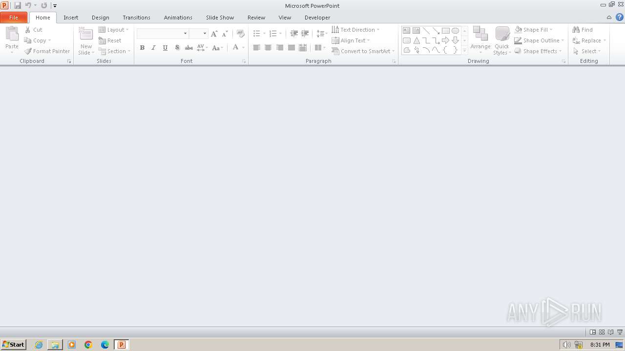Click the Increase Font Size icon
This screenshot has height=351, width=625.
[x=214, y=34]
